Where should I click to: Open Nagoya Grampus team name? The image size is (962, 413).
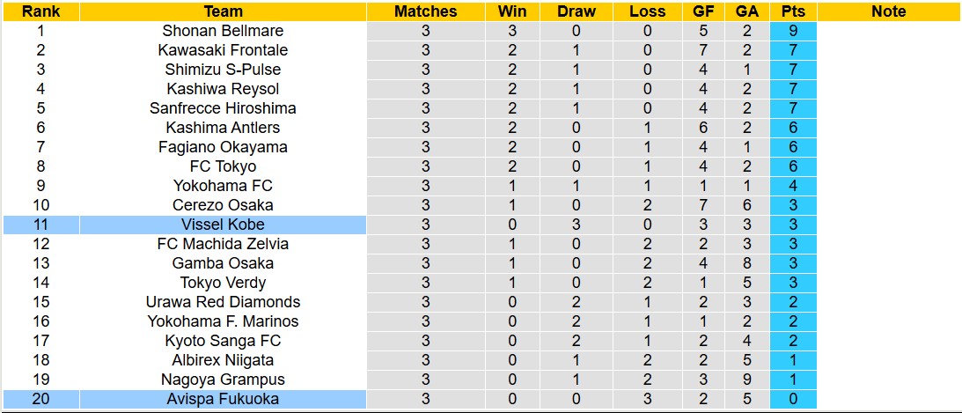tap(223, 380)
